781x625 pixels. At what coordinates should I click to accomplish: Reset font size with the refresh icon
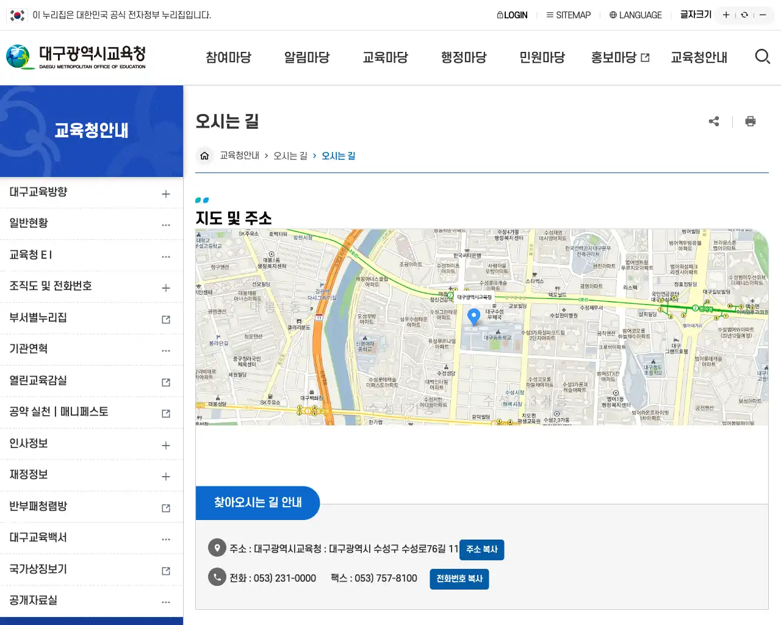(x=744, y=14)
